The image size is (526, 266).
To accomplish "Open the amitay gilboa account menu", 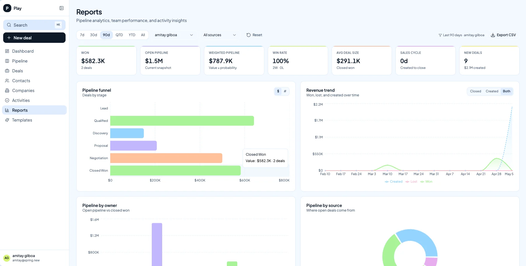I will [34, 258].
